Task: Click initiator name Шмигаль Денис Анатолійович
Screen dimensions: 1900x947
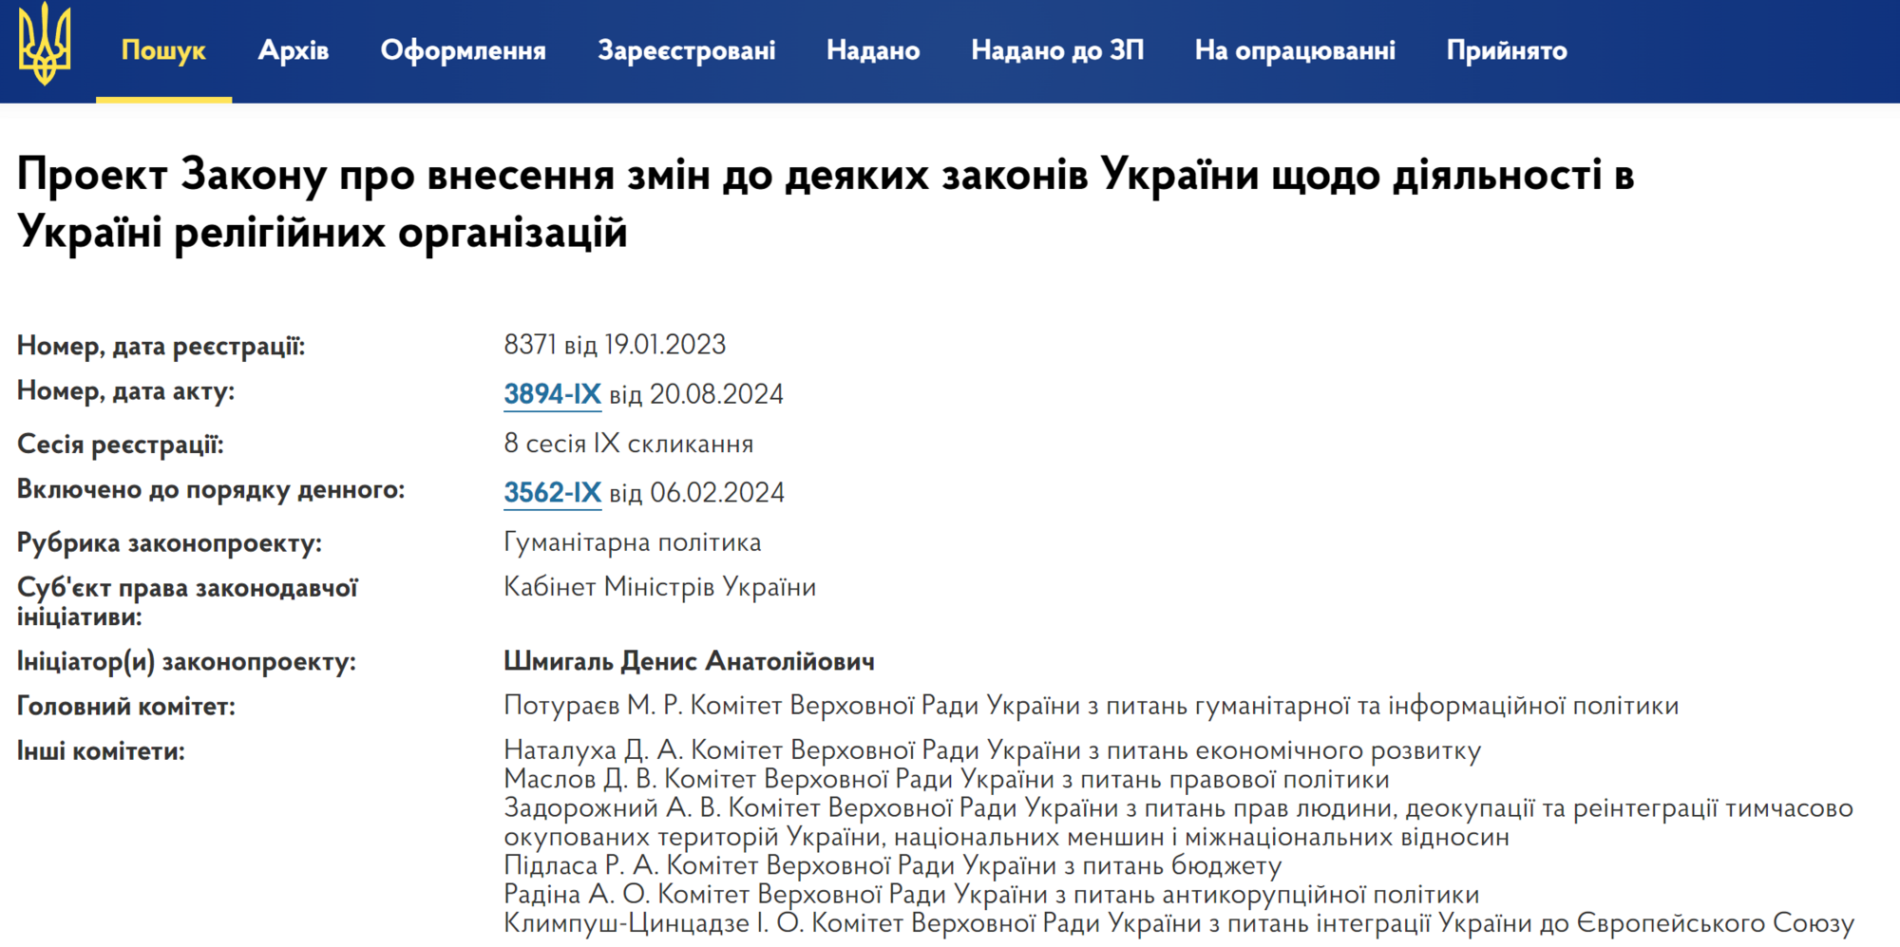Action: [x=689, y=661]
